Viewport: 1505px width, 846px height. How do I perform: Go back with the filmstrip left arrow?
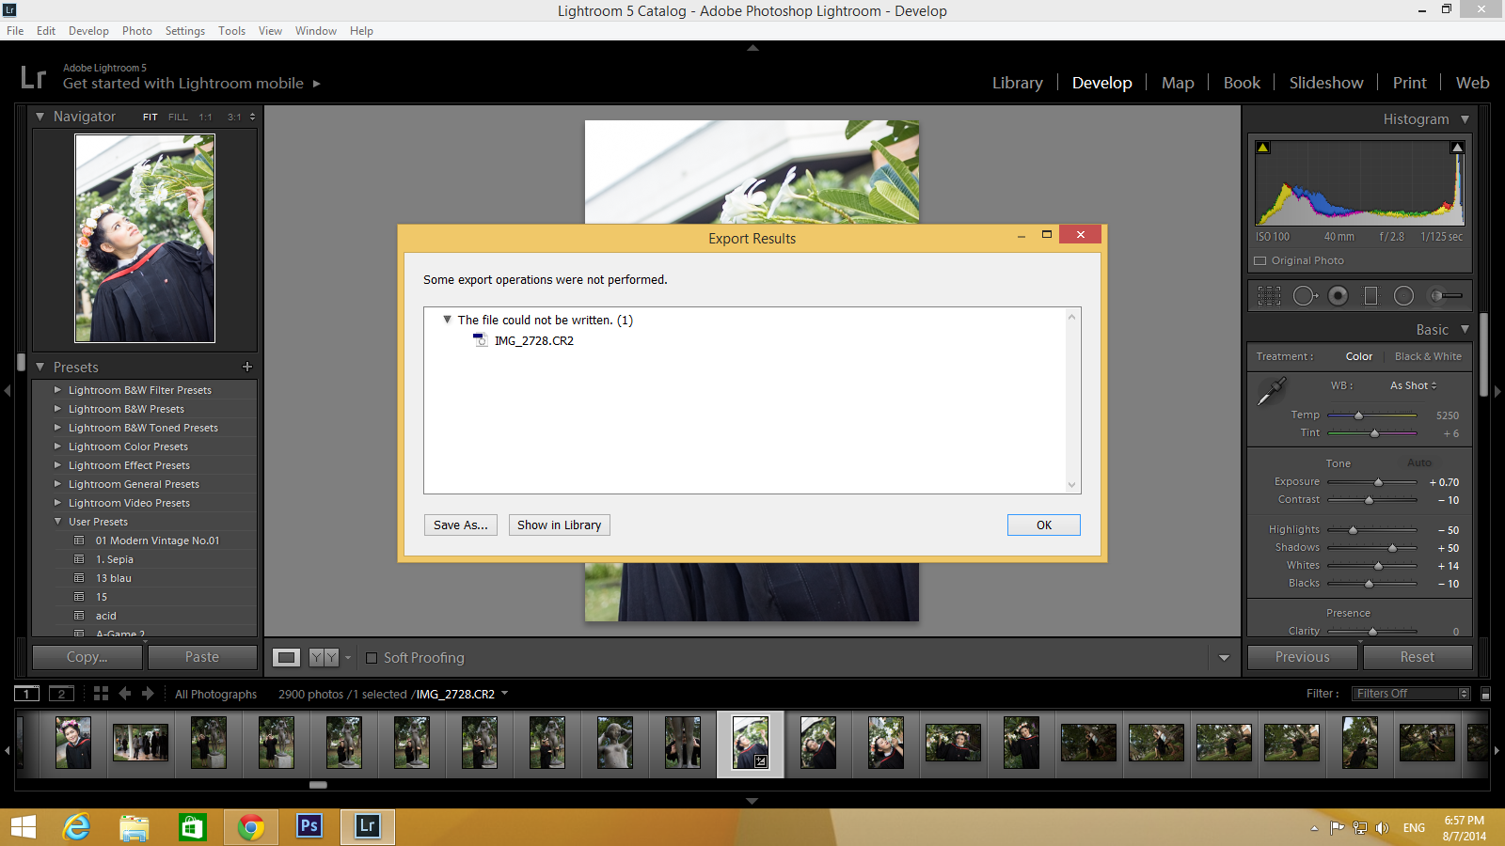coord(125,694)
